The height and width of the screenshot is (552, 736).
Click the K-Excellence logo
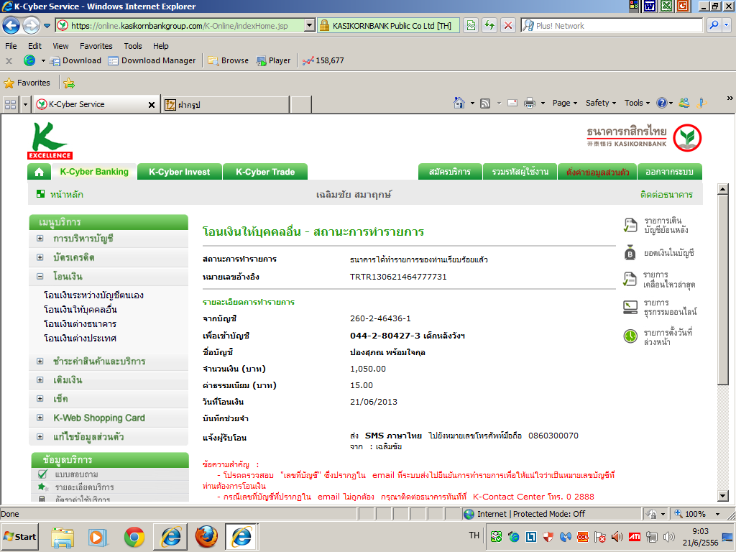pos(50,141)
